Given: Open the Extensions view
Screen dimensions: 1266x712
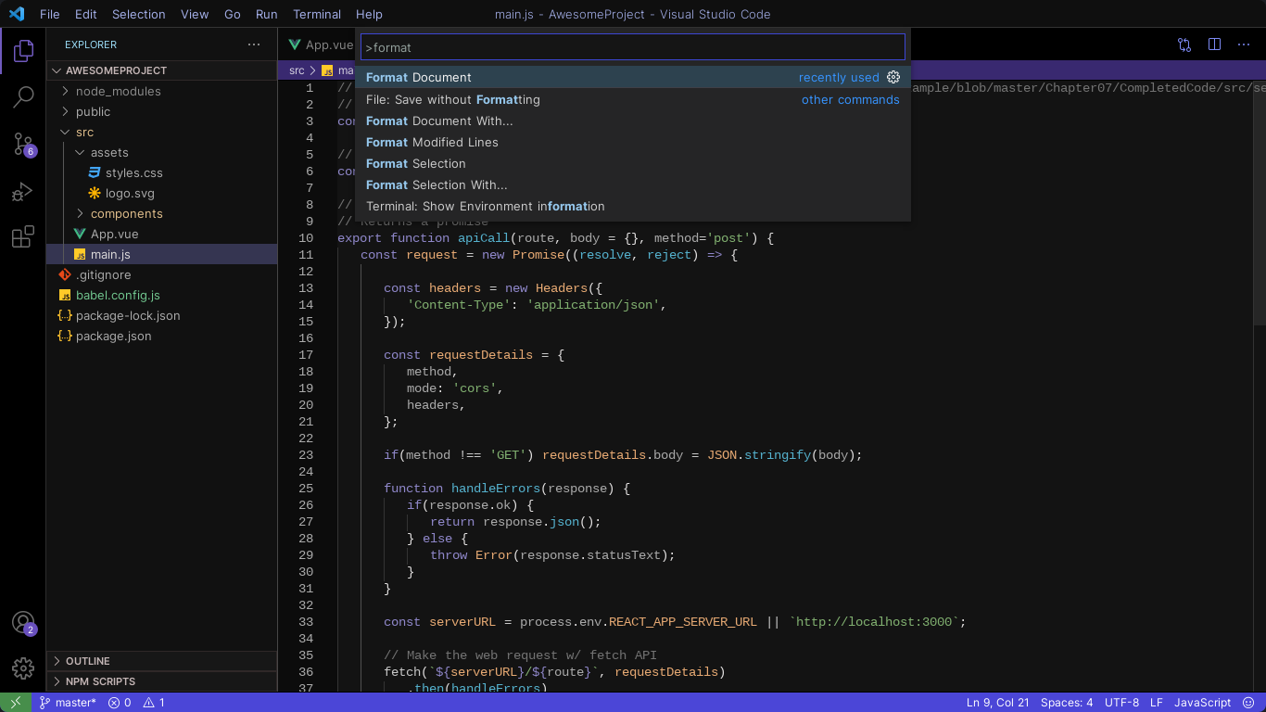Looking at the screenshot, I should (23, 237).
